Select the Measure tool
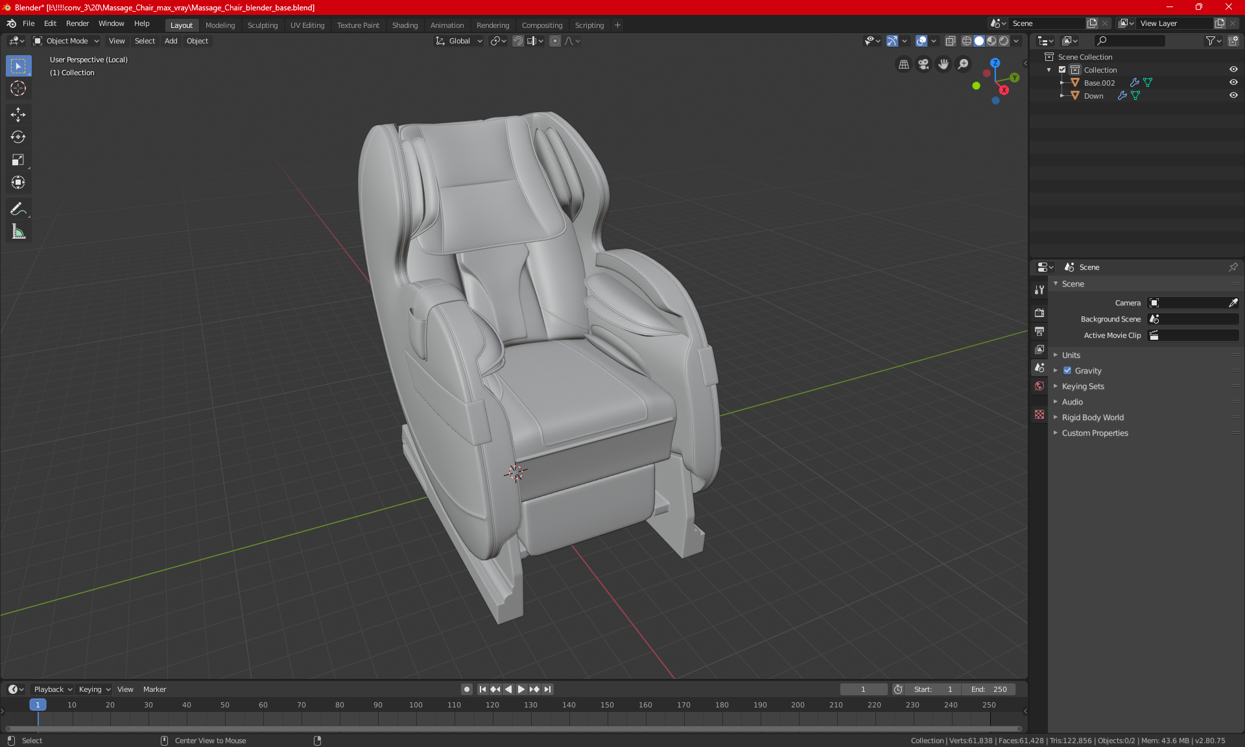 click(18, 231)
